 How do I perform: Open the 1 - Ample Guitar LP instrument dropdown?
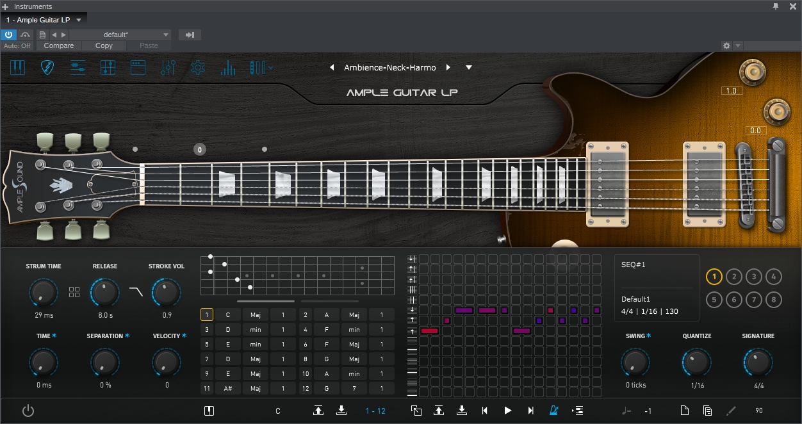pyautogui.click(x=79, y=20)
